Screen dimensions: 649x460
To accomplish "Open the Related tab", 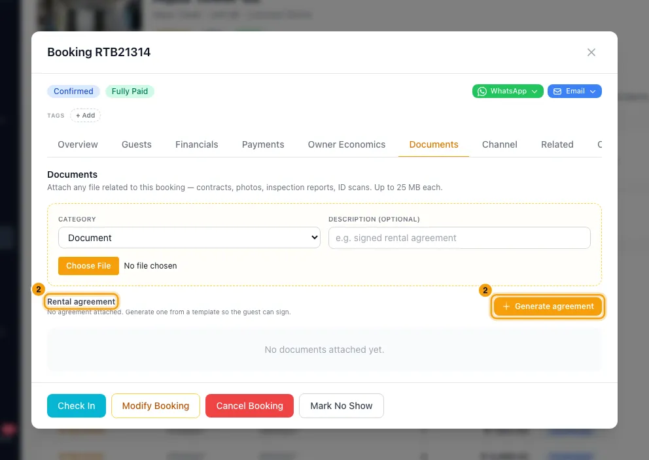I will coord(557,144).
